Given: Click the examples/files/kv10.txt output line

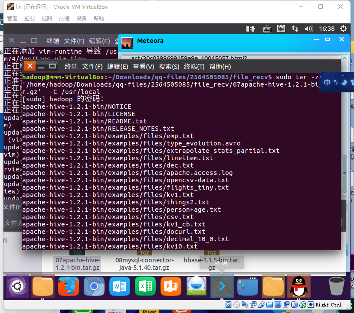Looking at the screenshot, I should (x=110, y=246).
